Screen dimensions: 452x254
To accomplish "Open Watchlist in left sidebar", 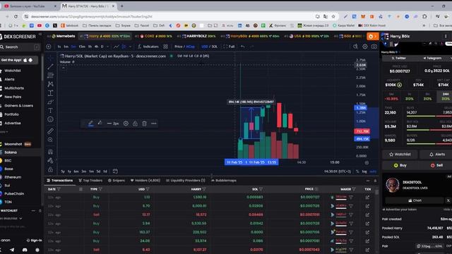I will 13,71.
